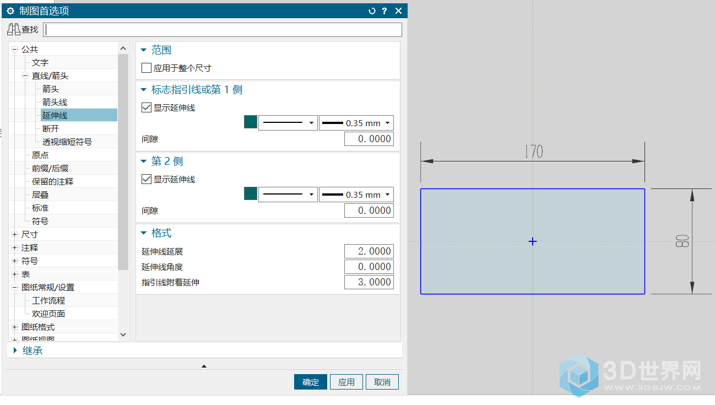Open 第 2 侧 line style dropdown
This screenshot has height=405, width=715.
[x=288, y=195]
